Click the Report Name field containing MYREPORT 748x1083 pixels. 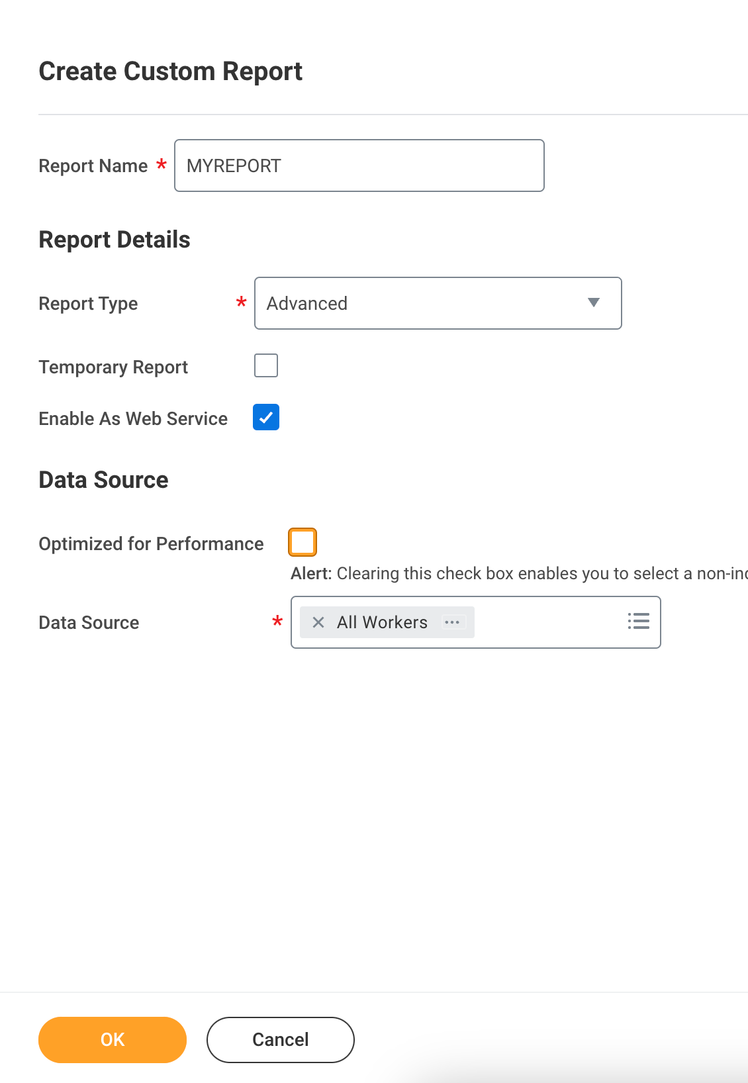pos(359,165)
